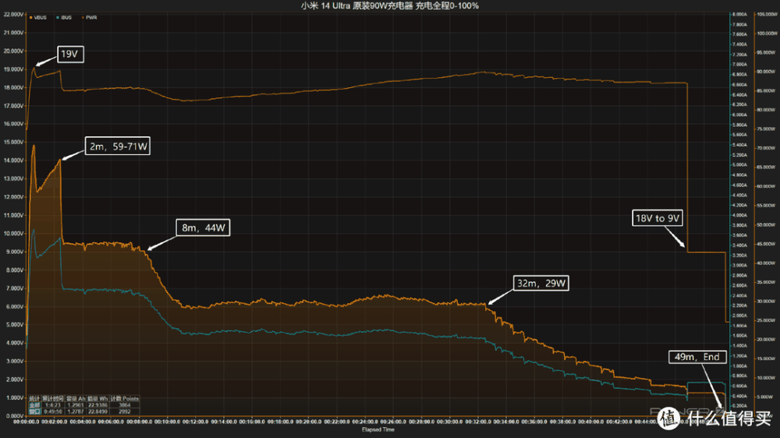This screenshot has width=780, height=438.
Task: Toggle the VBUS series in the legend
Action: (x=42, y=17)
